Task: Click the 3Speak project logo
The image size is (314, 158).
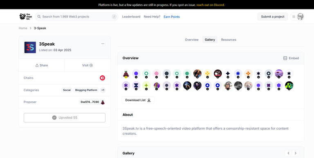Action: [30, 47]
